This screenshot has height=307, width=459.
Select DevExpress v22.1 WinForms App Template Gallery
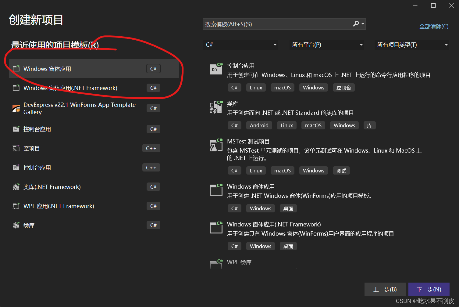pos(94,108)
